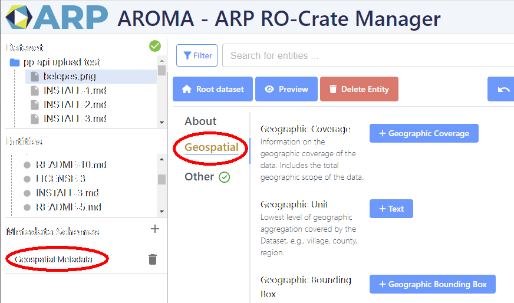Switch to the Geospatial tab
Viewport: 514px width, 303px height.
pyautogui.click(x=212, y=147)
